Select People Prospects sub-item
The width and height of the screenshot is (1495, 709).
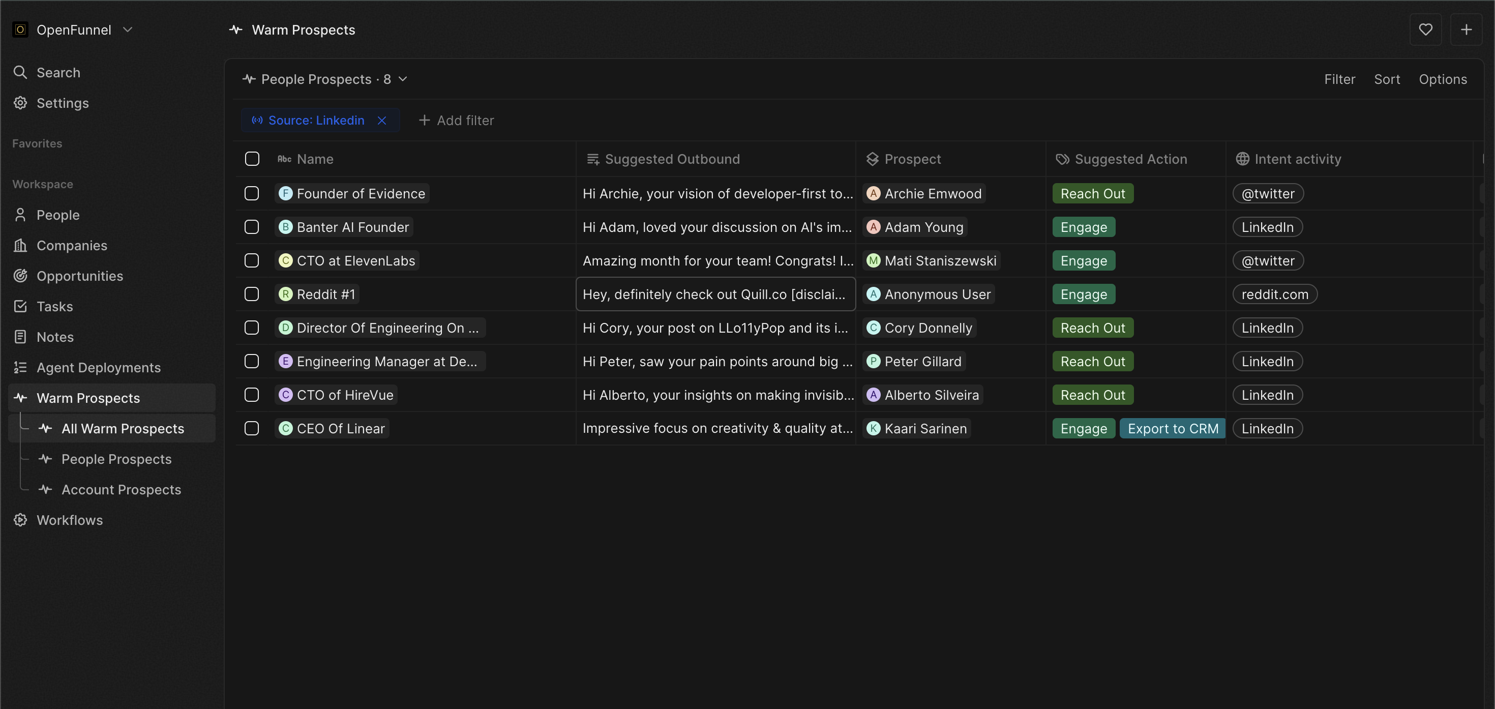[116, 459]
